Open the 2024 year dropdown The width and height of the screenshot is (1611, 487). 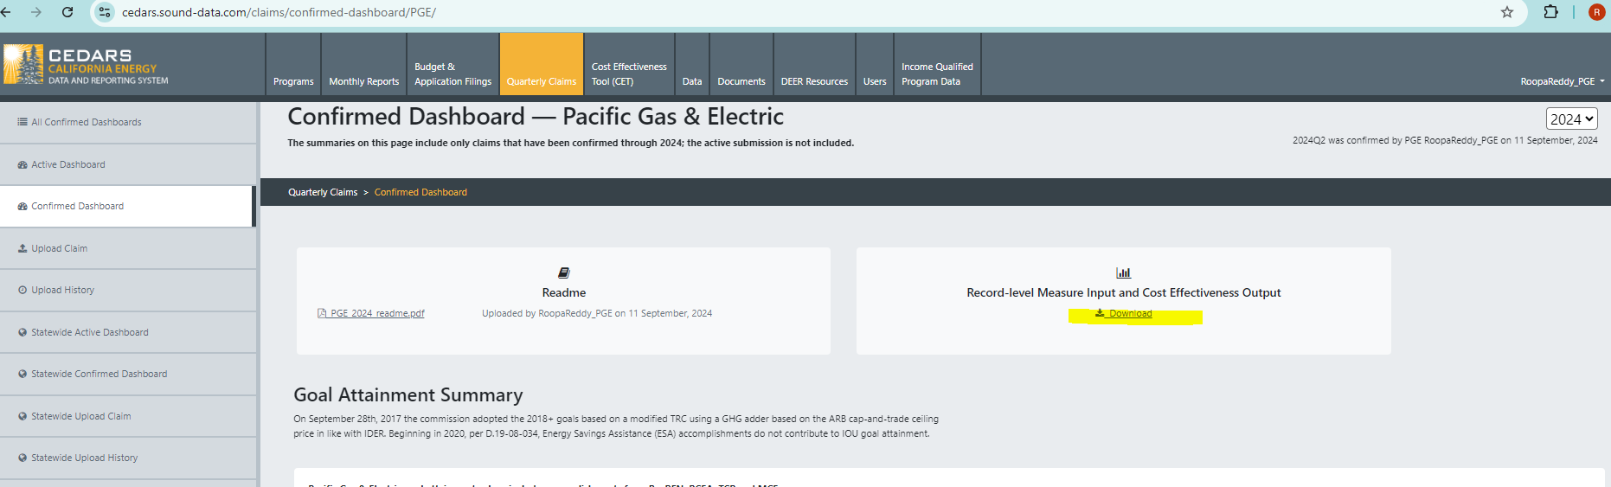point(1571,119)
